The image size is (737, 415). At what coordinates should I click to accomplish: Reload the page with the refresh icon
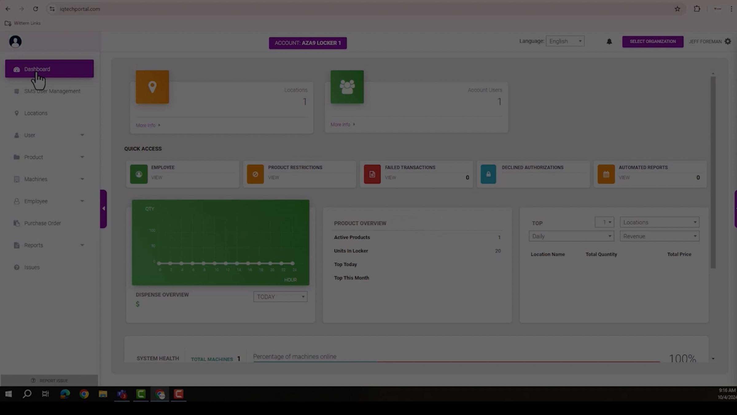[36, 9]
